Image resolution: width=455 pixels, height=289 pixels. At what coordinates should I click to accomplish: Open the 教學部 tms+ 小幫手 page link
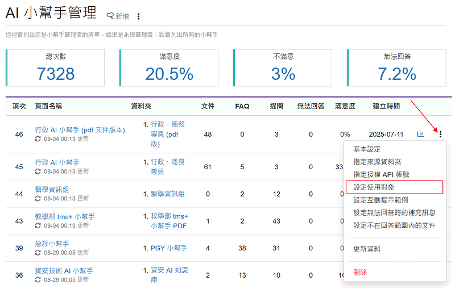(65, 217)
